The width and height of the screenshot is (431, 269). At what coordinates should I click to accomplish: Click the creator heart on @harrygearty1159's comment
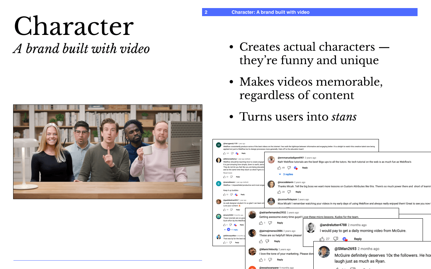pos(237,153)
